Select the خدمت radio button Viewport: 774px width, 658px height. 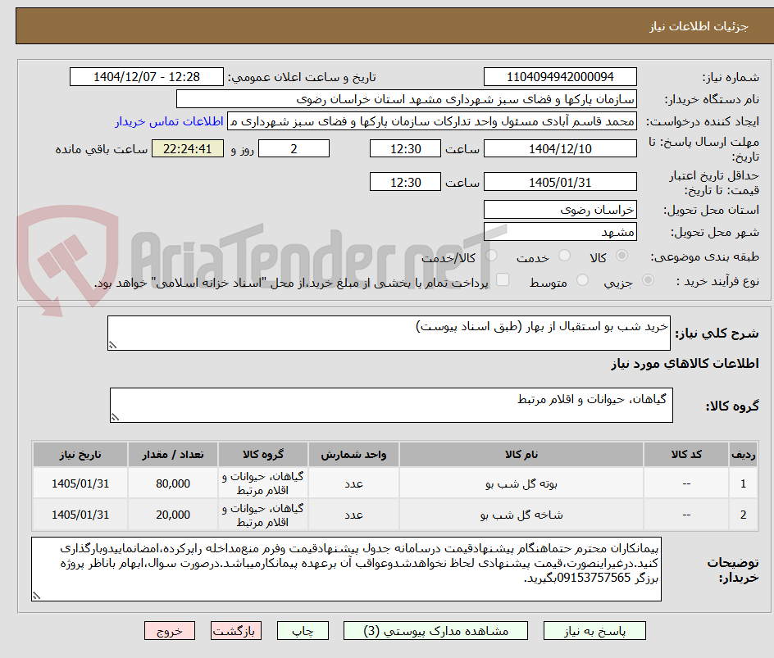pyautogui.click(x=564, y=256)
